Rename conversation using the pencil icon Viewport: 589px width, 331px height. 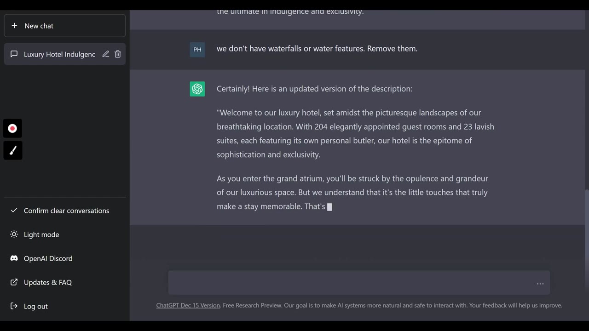(x=105, y=54)
